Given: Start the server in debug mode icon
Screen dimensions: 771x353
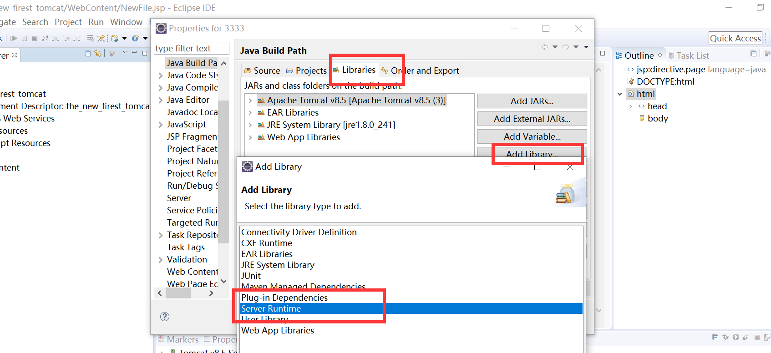Looking at the screenshot, I should [x=725, y=338].
